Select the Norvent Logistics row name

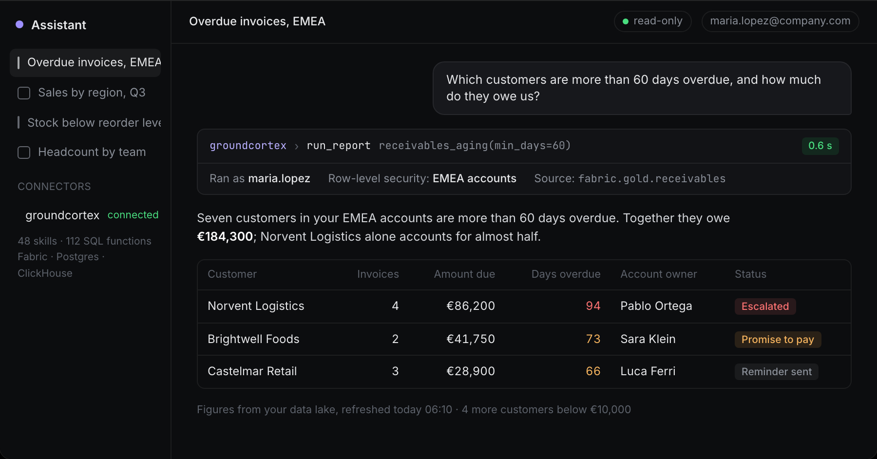pos(256,306)
